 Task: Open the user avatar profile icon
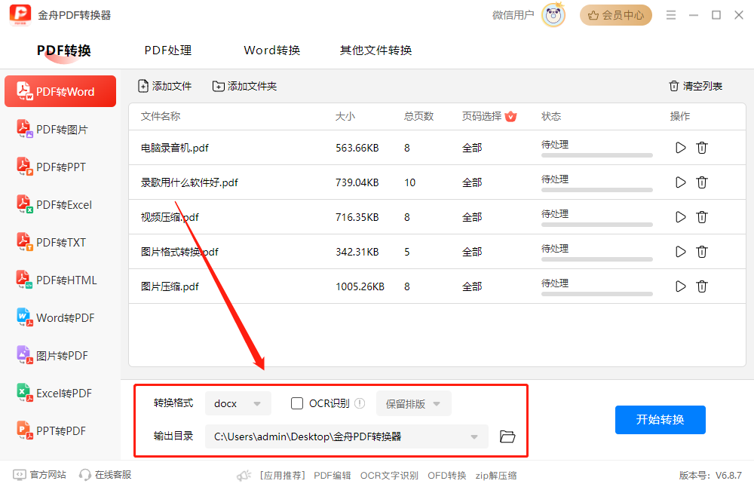coord(553,15)
